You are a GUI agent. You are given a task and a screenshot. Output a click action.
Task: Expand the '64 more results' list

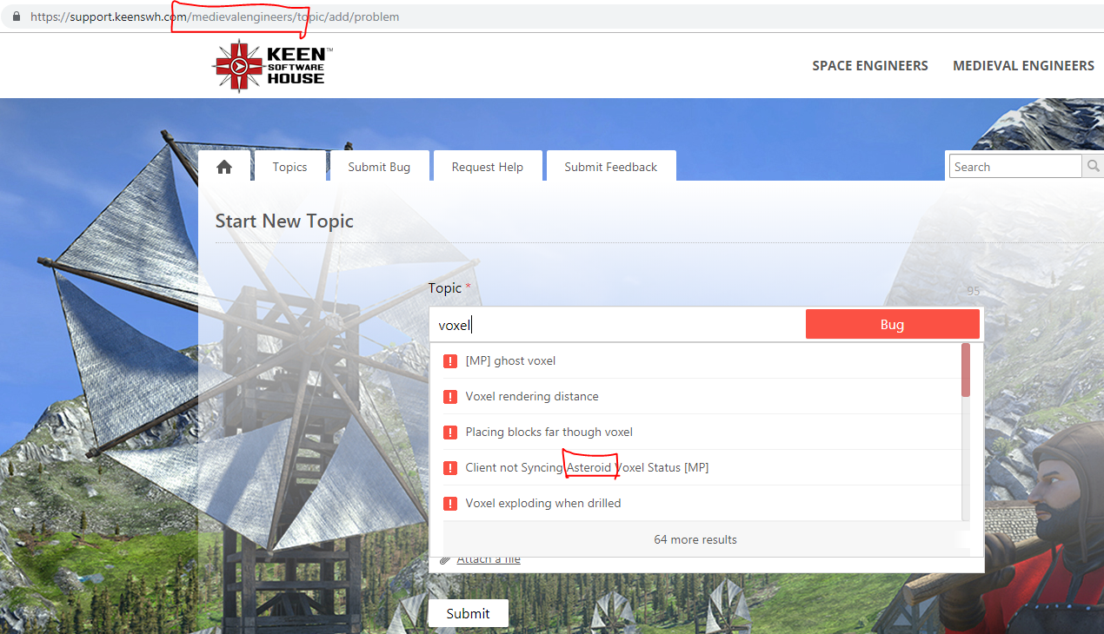pos(695,539)
